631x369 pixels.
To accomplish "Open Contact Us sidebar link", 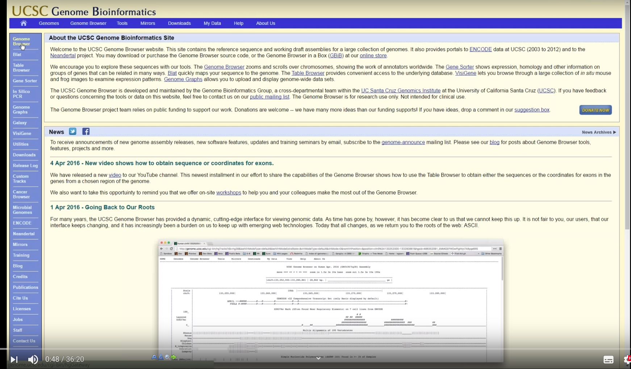I will pyautogui.click(x=24, y=341).
